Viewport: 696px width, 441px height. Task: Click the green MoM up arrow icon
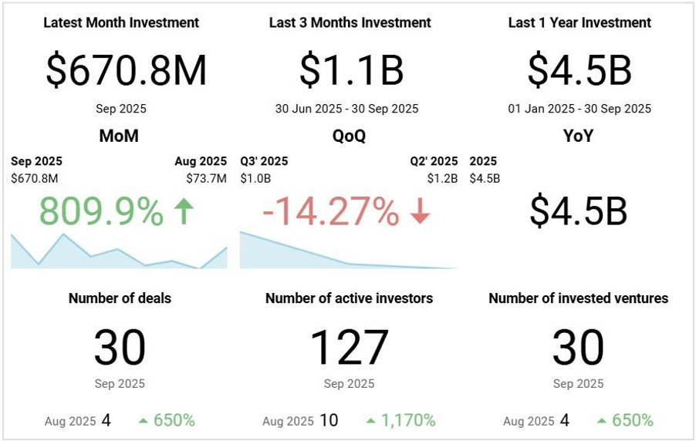coord(183,211)
